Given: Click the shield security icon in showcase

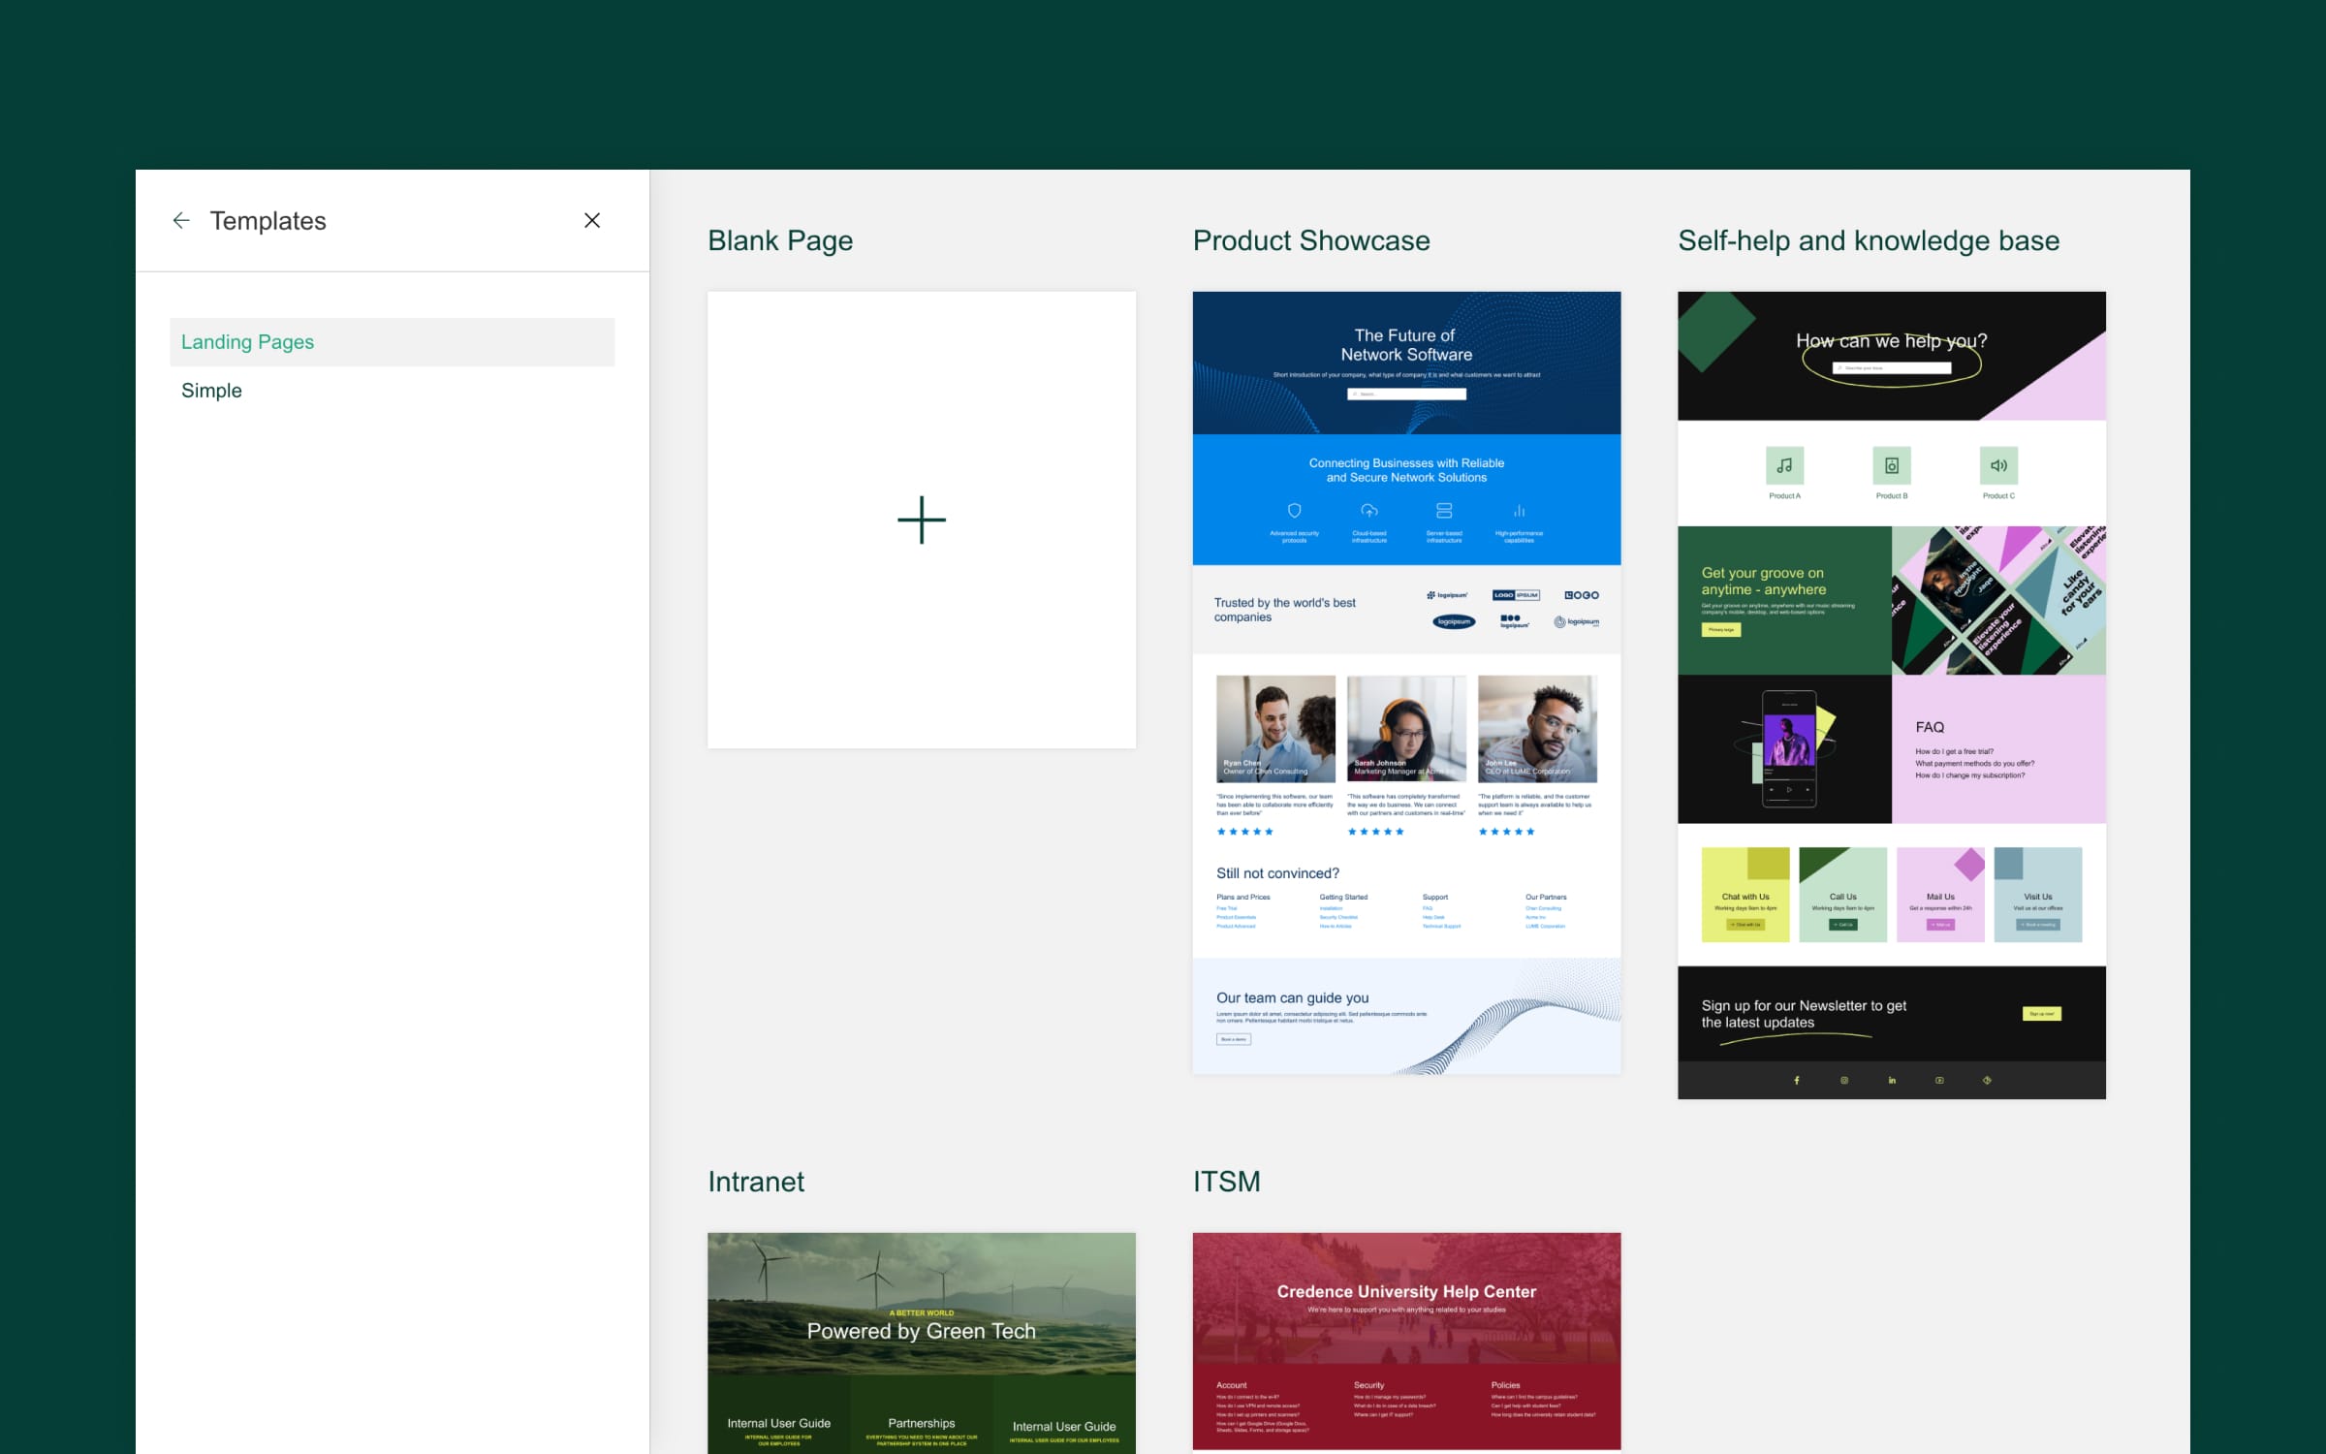Looking at the screenshot, I should pyautogui.click(x=1294, y=511).
